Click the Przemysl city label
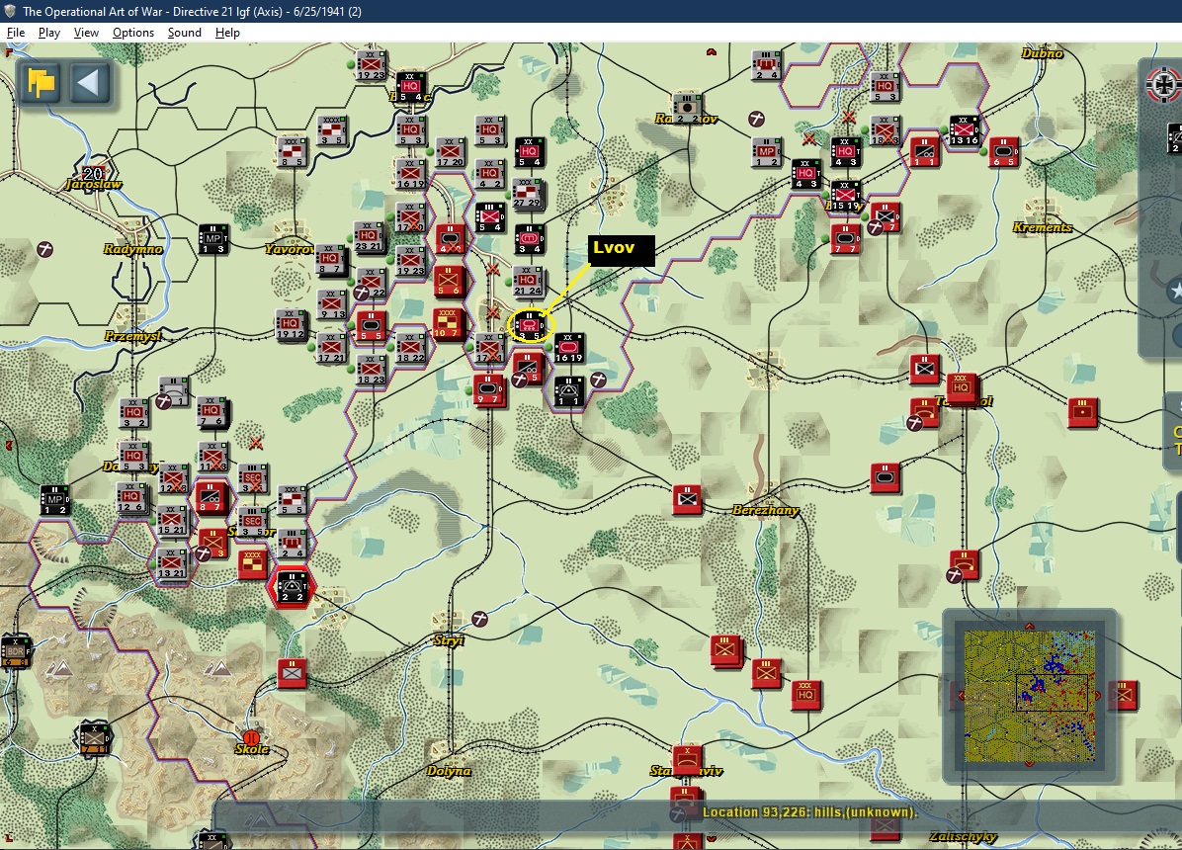 (x=132, y=336)
